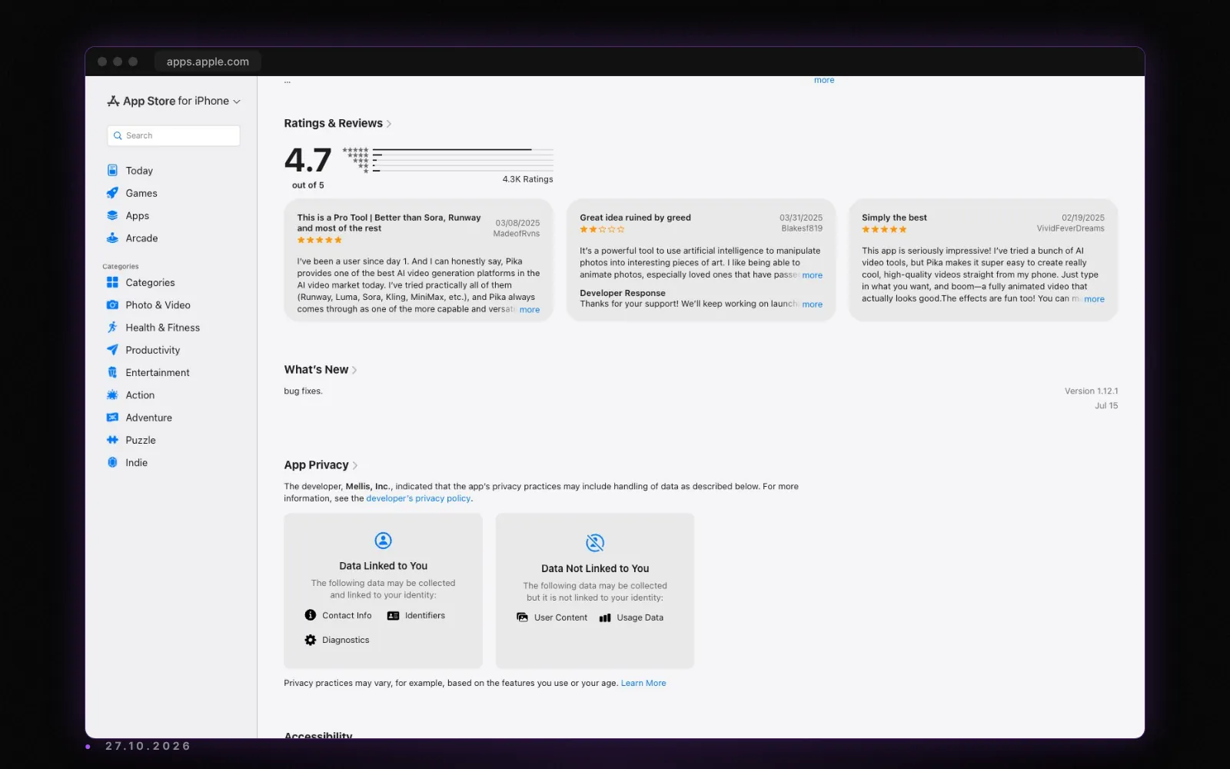
Task: Click the Photo & Video camera icon
Action: pyautogui.click(x=112, y=305)
